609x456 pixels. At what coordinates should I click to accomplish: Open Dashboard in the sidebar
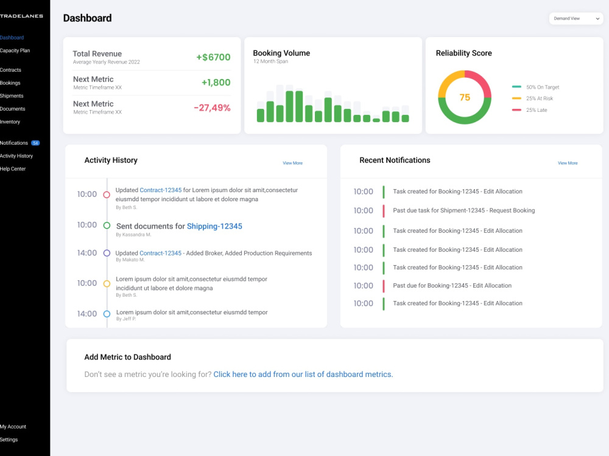click(12, 38)
